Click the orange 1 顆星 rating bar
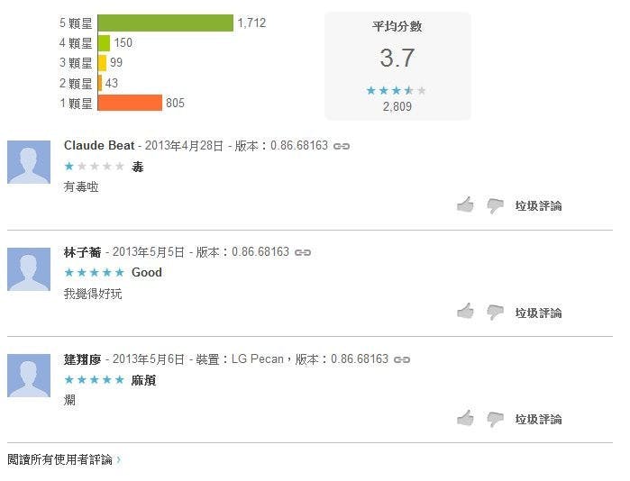The width and height of the screenshot is (630, 481). click(x=129, y=103)
